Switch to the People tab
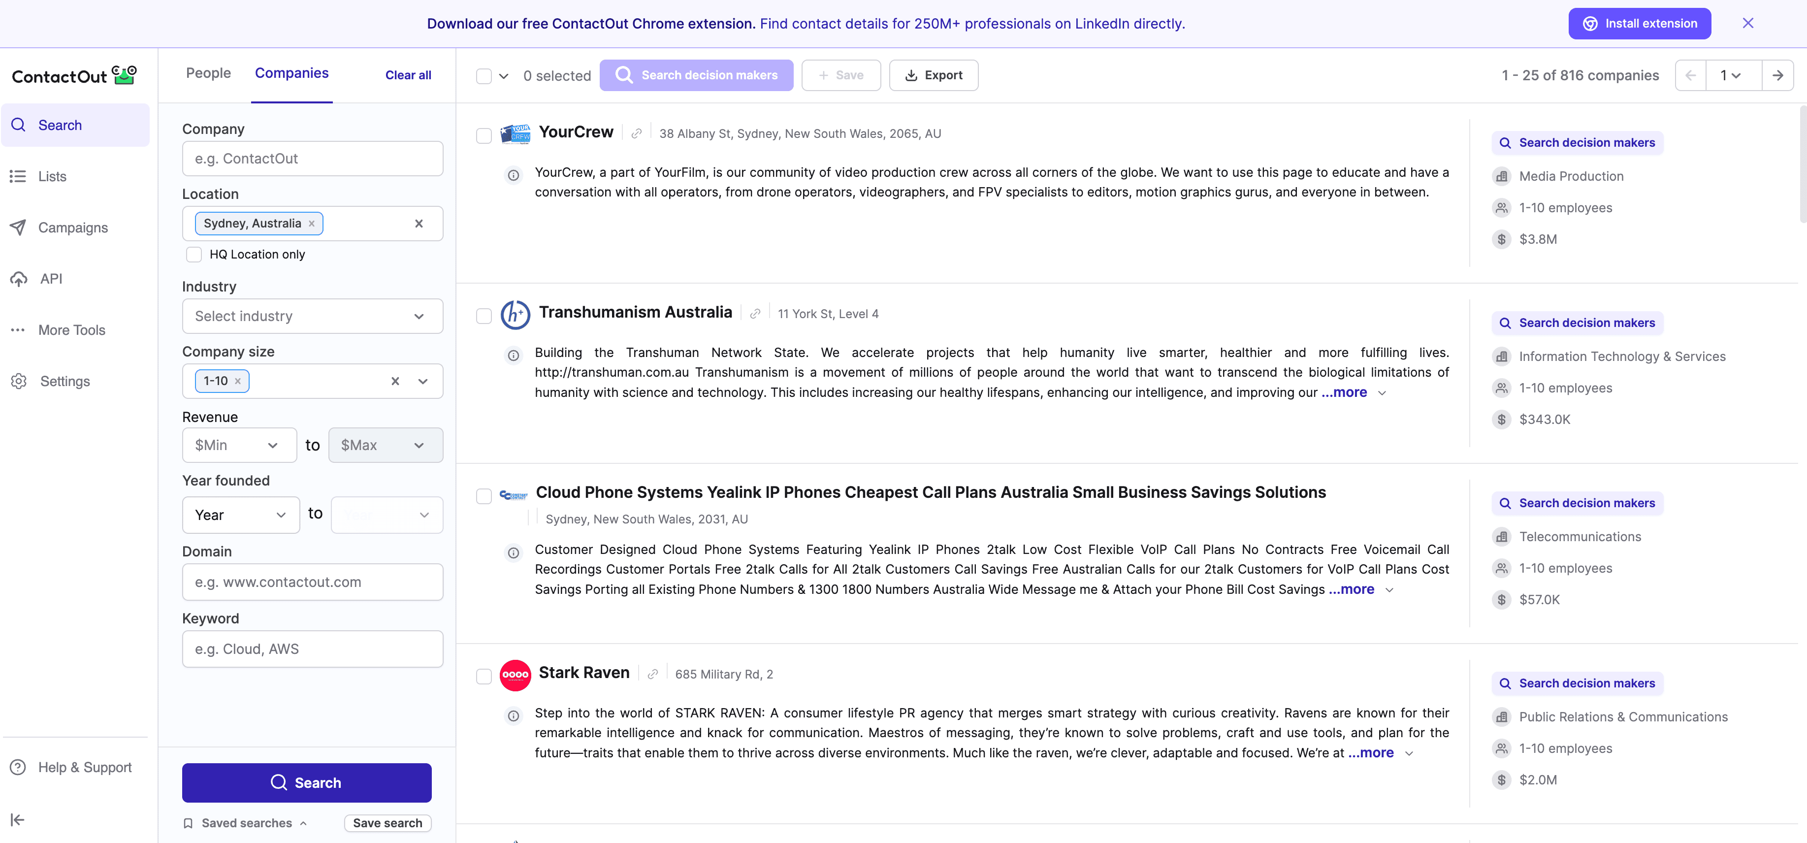Screen dimensions: 1807x843 pyautogui.click(x=208, y=73)
